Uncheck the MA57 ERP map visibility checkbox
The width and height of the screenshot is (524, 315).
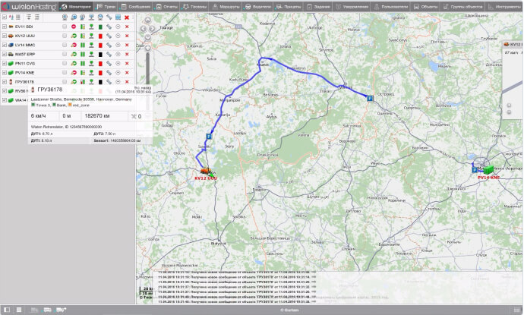point(4,54)
